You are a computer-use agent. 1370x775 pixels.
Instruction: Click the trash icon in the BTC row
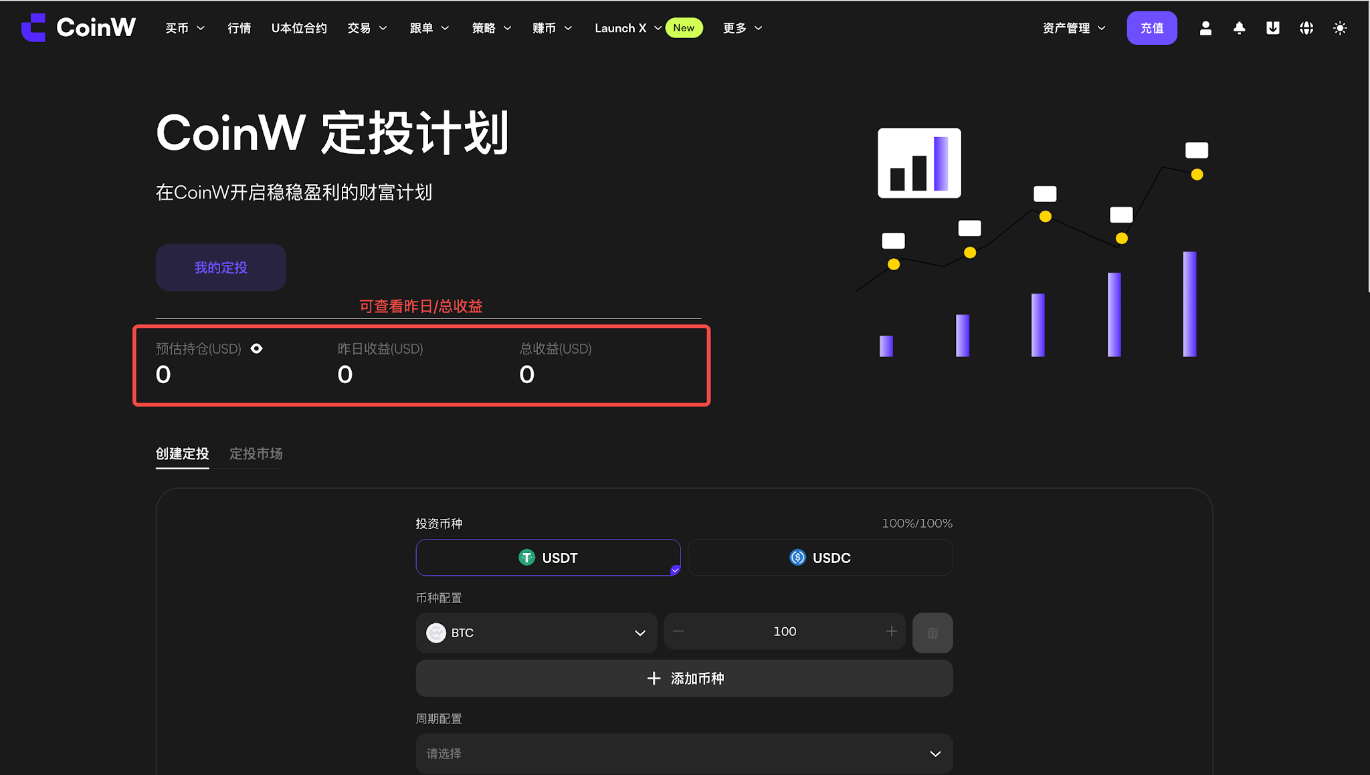click(933, 633)
